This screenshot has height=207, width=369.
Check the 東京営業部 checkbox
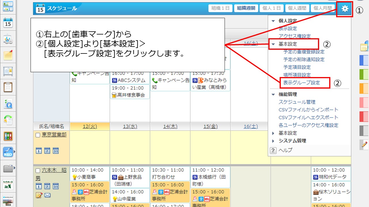click(37, 135)
